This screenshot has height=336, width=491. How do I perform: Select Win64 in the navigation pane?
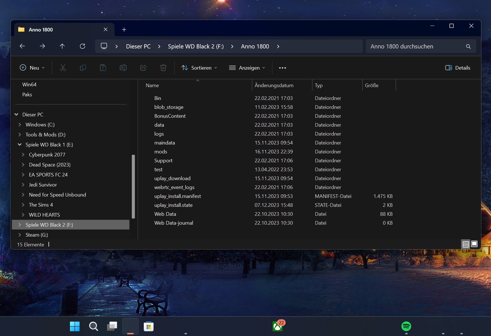click(29, 84)
